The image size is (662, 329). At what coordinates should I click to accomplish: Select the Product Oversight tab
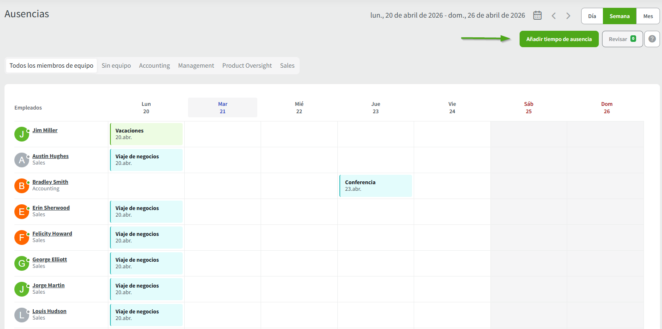pyautogui.click(x=247, y=66)
